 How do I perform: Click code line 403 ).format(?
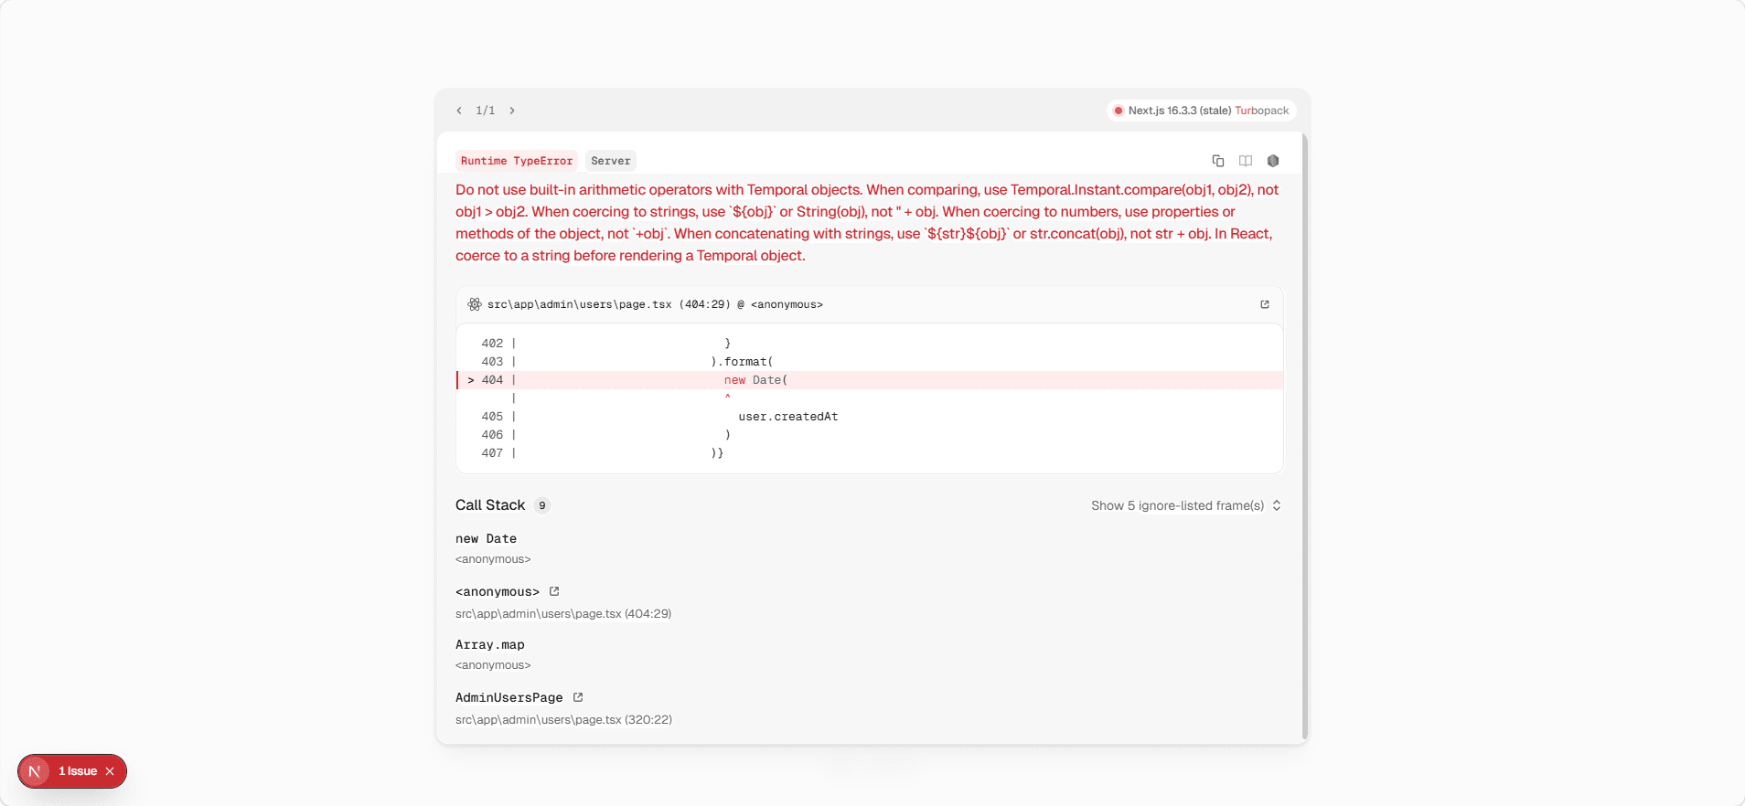[x=742, y=362]
